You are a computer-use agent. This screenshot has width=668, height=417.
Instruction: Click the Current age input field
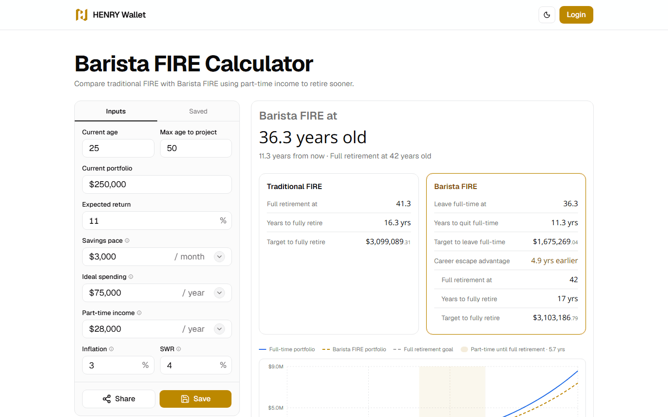[x=118, y=148]
